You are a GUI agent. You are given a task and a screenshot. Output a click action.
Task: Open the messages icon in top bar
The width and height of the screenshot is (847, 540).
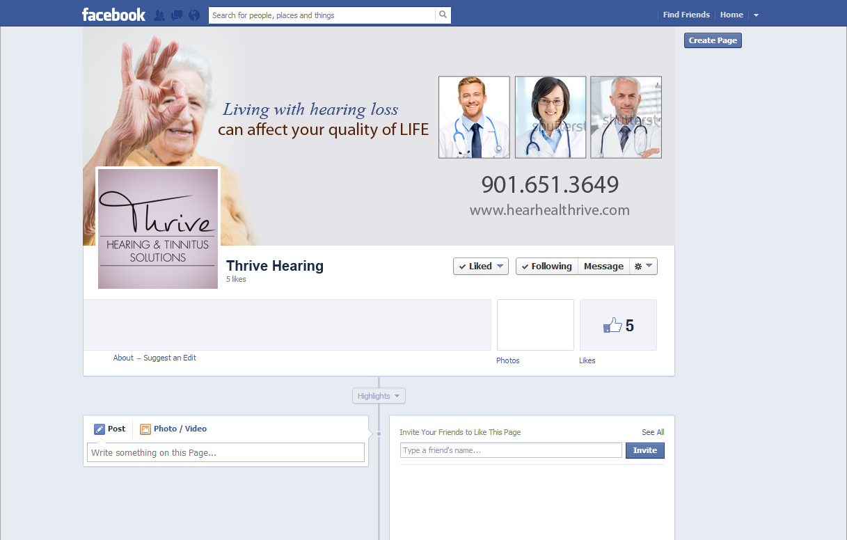tap(177, 15)
